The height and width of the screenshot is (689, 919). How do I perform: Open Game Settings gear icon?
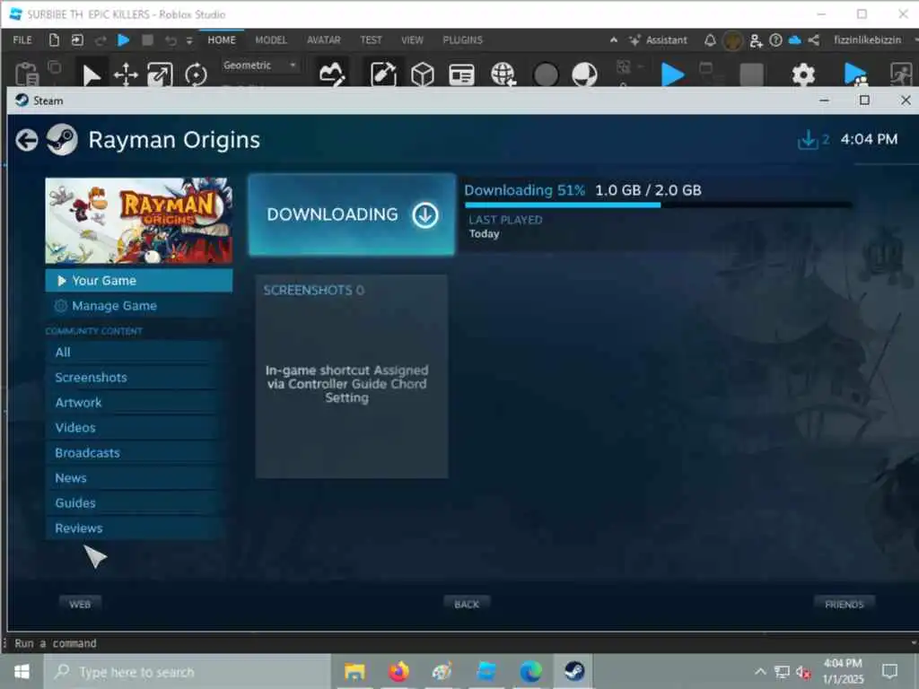pyautogui.click(x=803, y=75)
